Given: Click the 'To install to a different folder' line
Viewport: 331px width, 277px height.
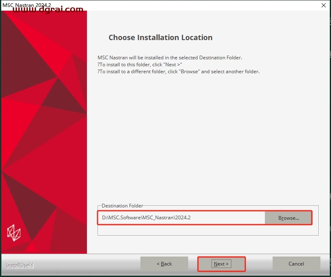Looking at the screenshot, I should (178, 72).
